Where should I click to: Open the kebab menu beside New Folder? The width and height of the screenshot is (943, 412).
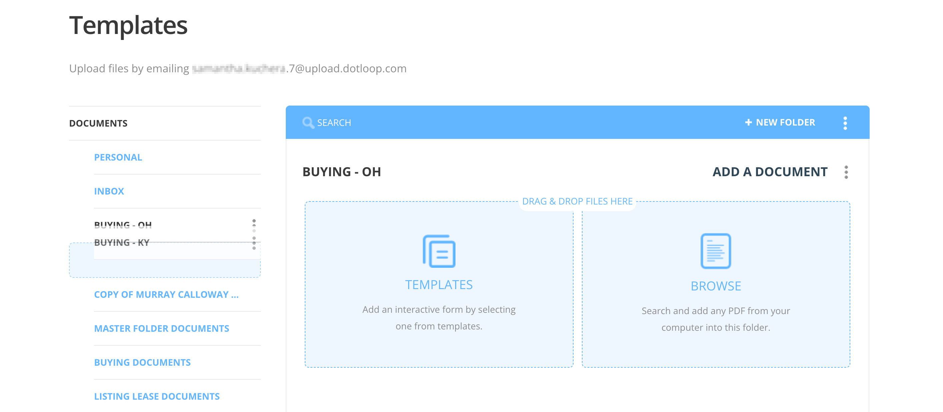click(846, 123)
